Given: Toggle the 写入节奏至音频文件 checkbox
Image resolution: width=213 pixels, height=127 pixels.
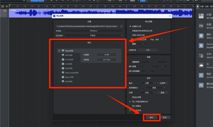Looking at the screenshot, I should pyautogui.click(x=130, y=101).
